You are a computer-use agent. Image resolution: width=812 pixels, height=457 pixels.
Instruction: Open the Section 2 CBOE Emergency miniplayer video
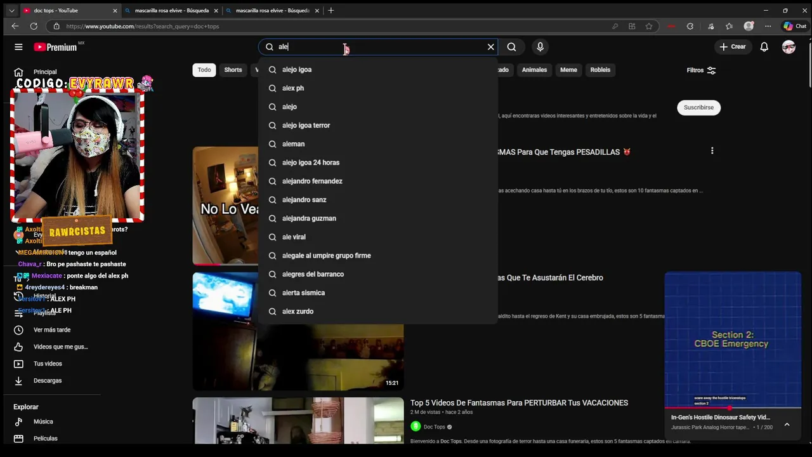click(733, 340)
